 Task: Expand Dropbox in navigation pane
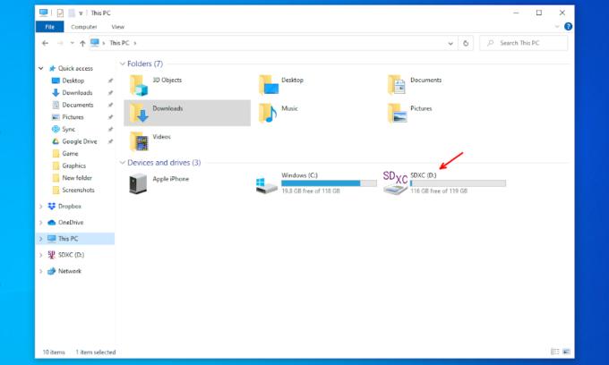point(41,207)
